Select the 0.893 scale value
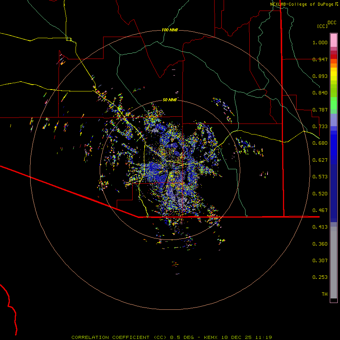 point(320,76)
